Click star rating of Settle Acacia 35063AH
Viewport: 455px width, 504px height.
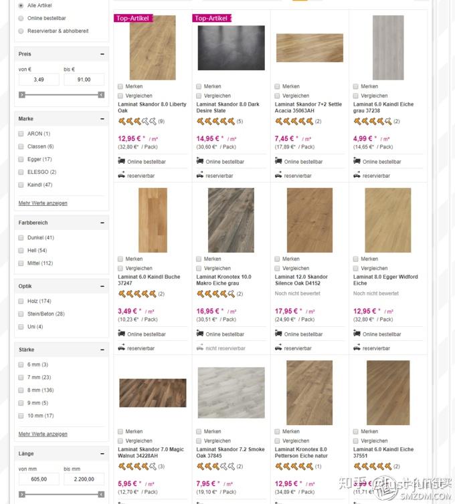294,122
